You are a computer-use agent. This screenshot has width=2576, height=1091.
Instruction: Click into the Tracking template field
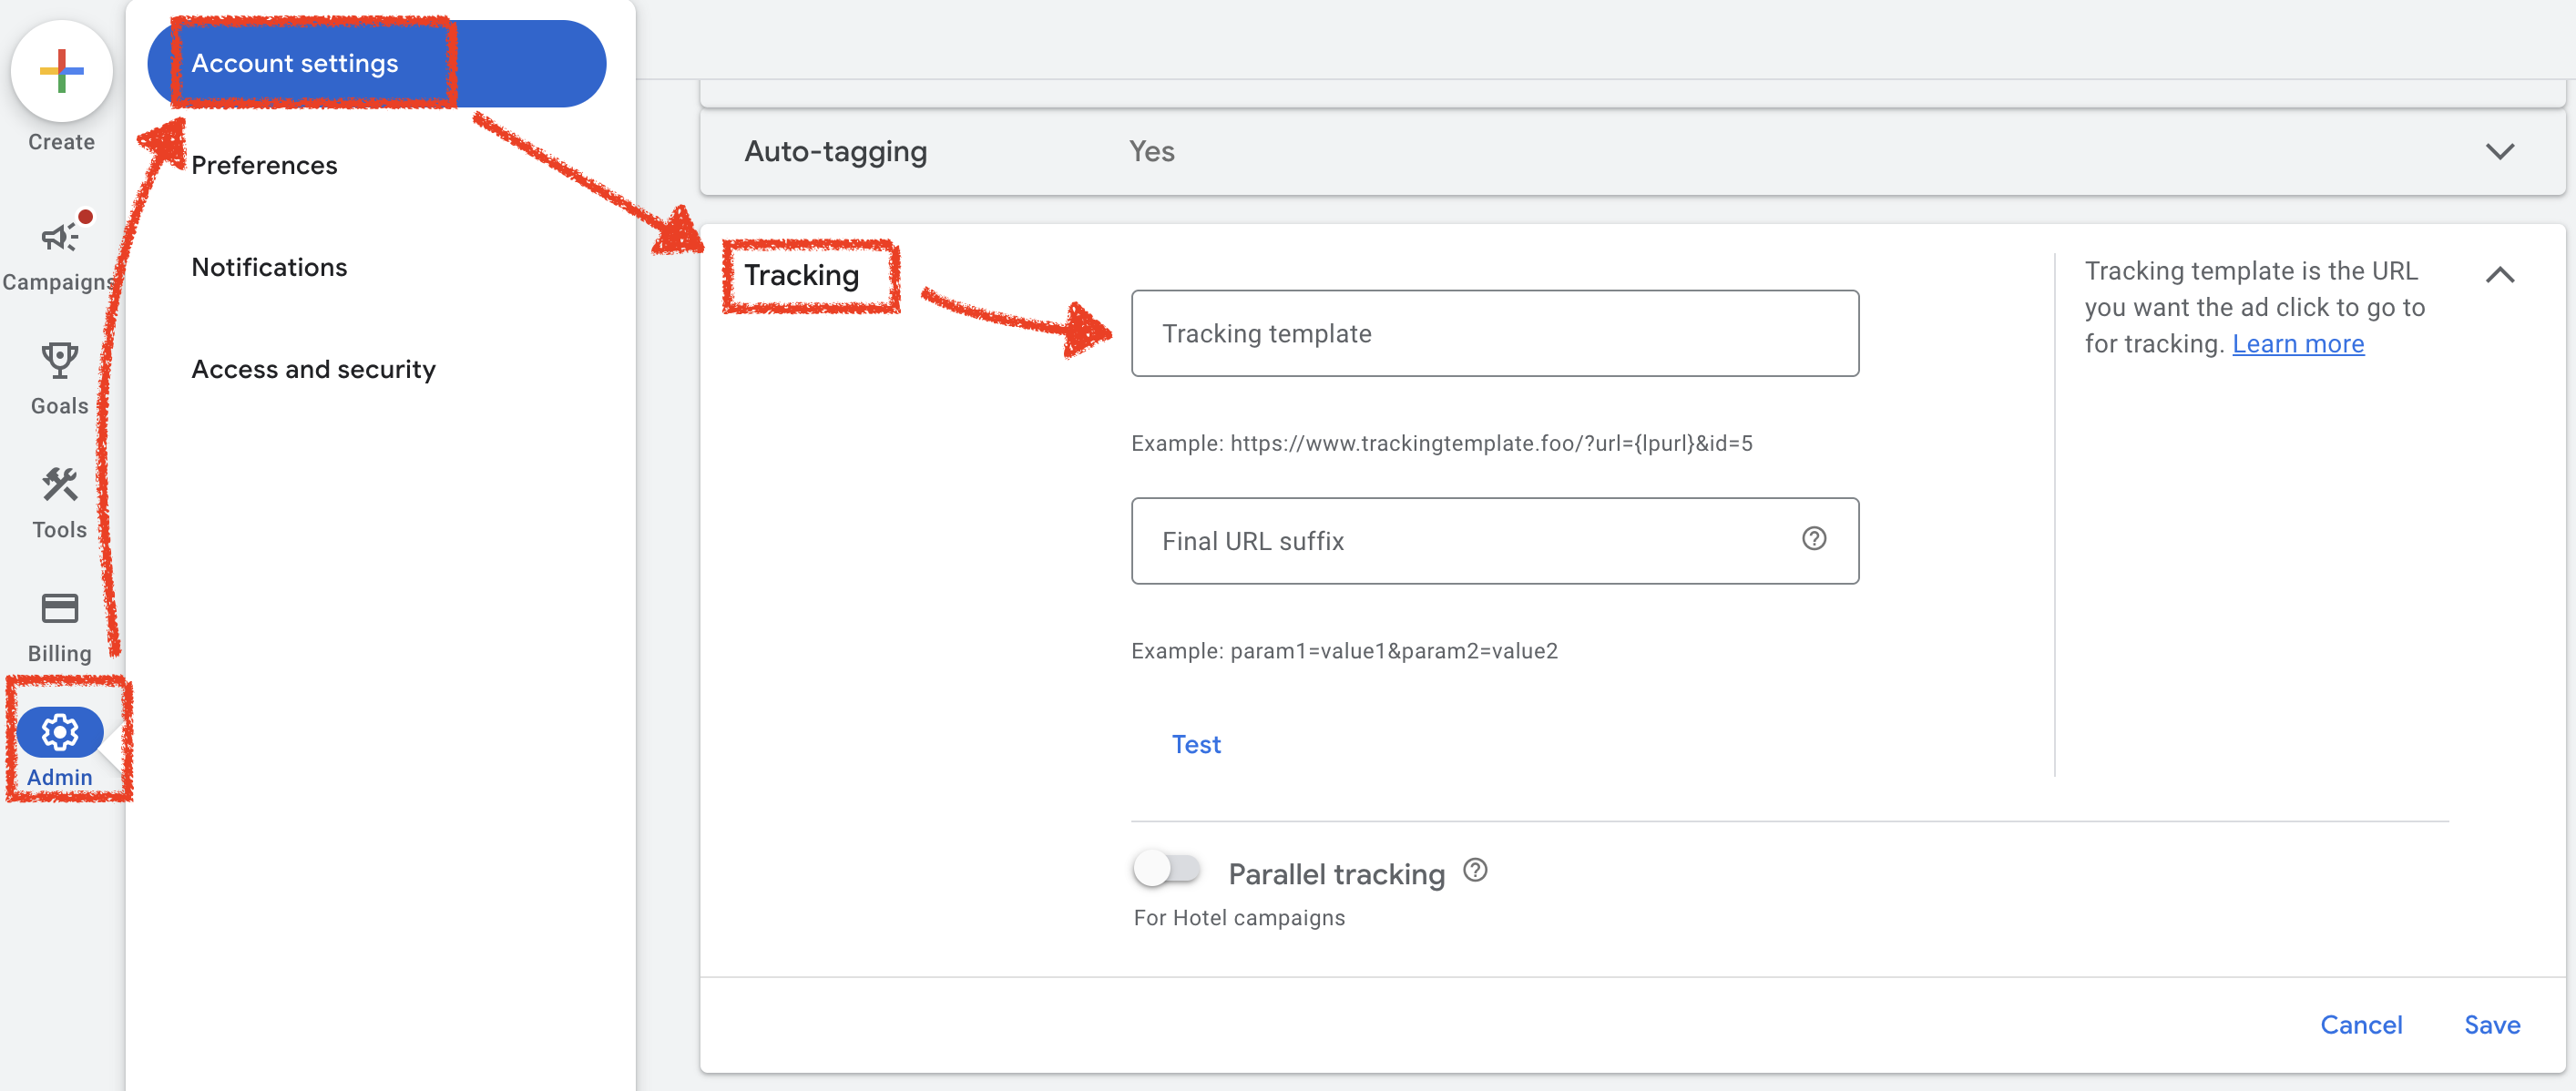pyautogui.click(x=1494, y=333)
